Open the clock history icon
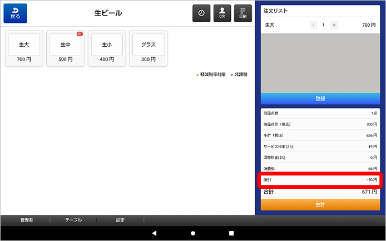This screenshot has width=386, height=241. pyautogui.click(x=201, y=13)
